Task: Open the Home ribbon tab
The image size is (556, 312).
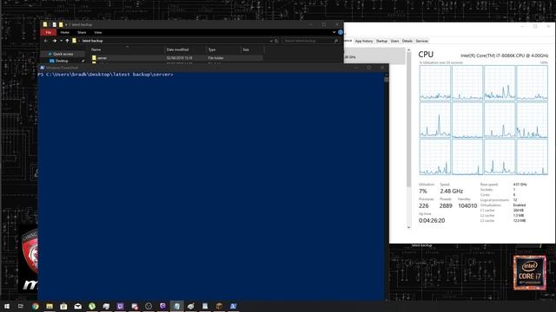Action: coord(65,33)
